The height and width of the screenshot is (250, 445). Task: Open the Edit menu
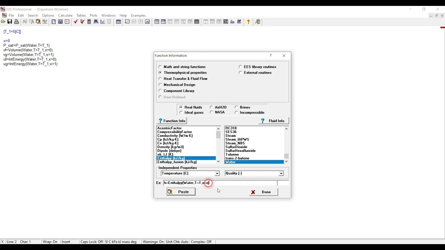click(21, 16)
